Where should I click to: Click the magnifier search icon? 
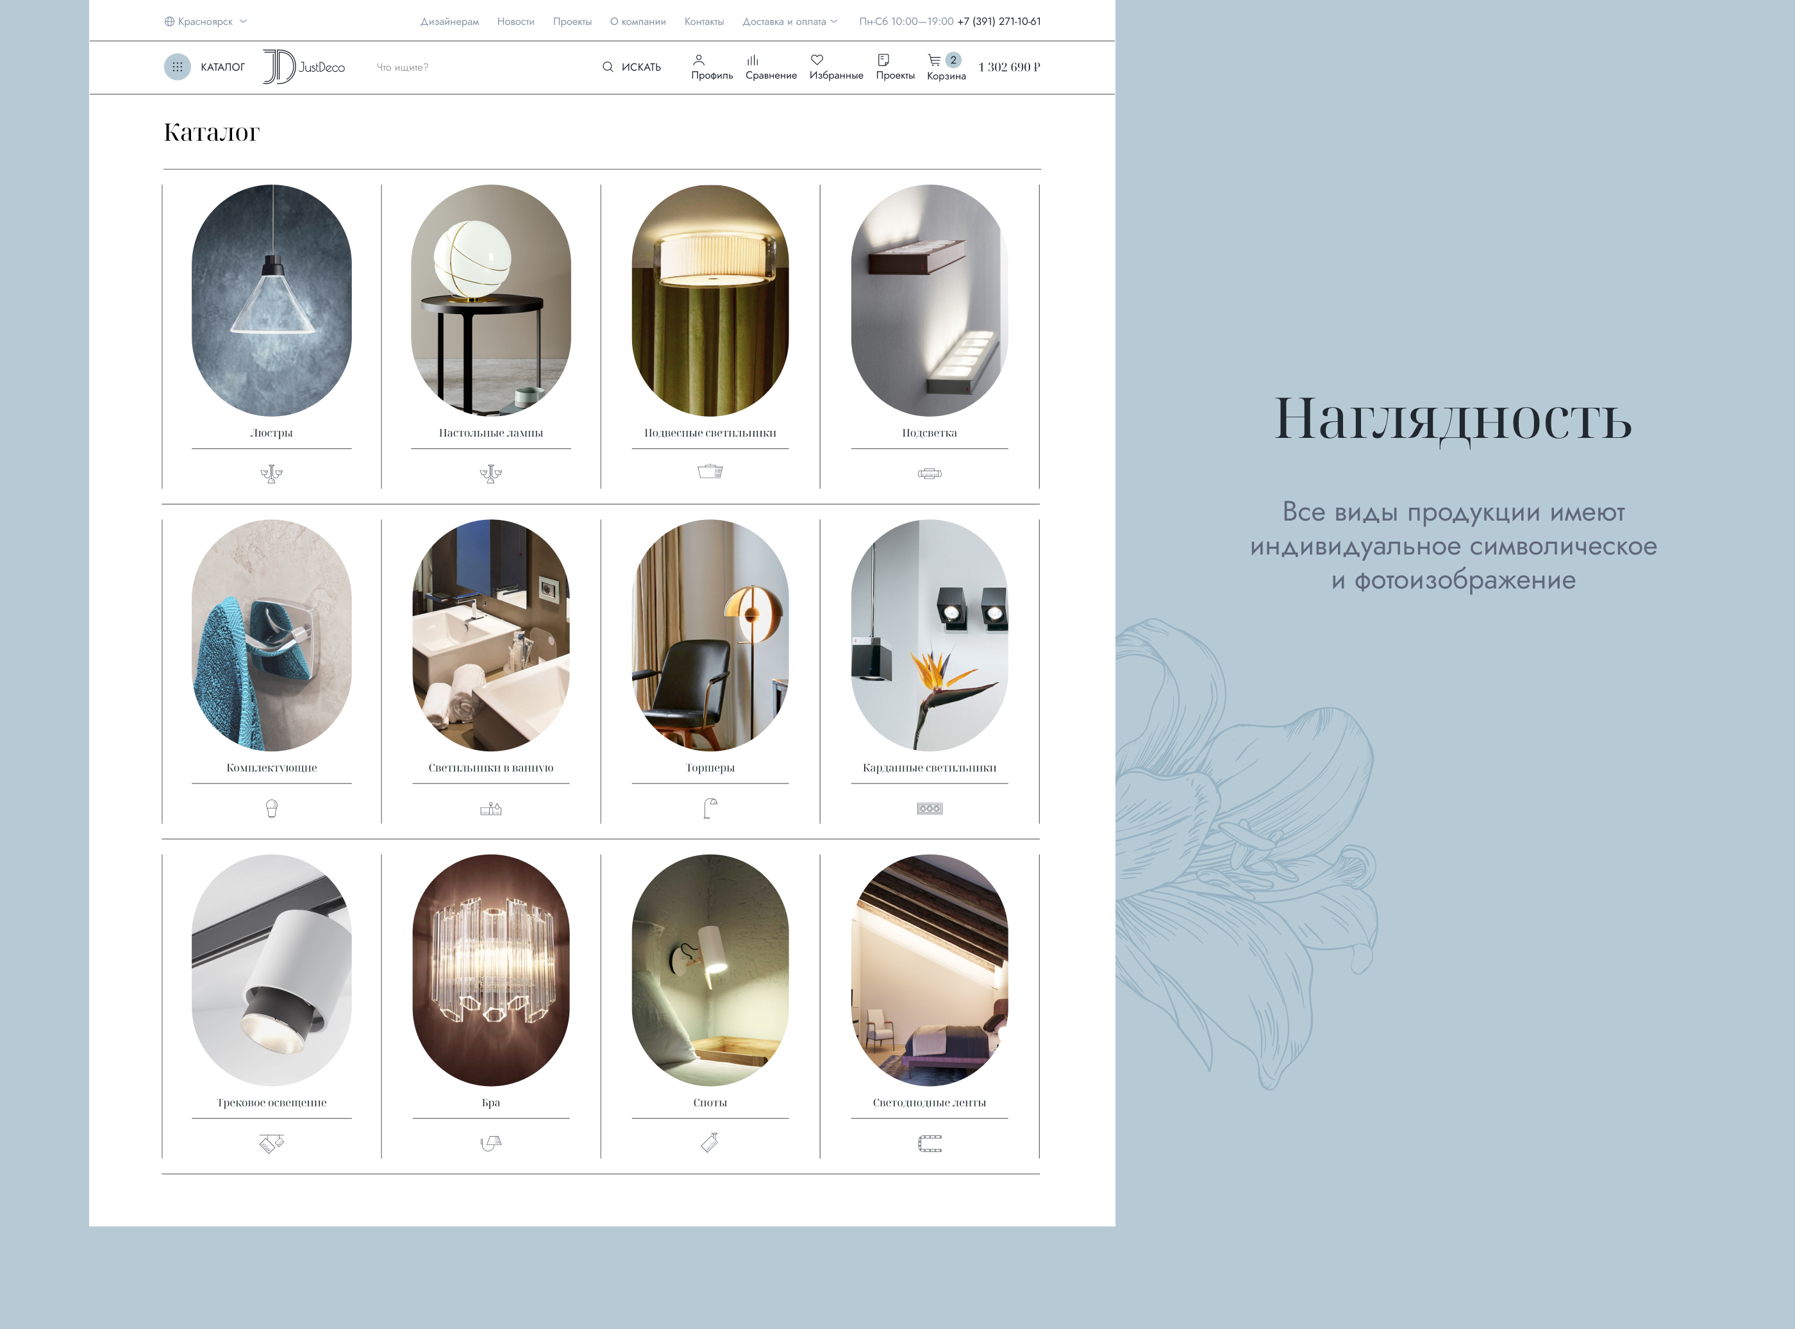[x=608, y=67]
